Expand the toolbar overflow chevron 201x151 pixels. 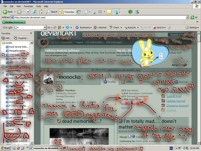pyautogui.click(x=197, y=22)
